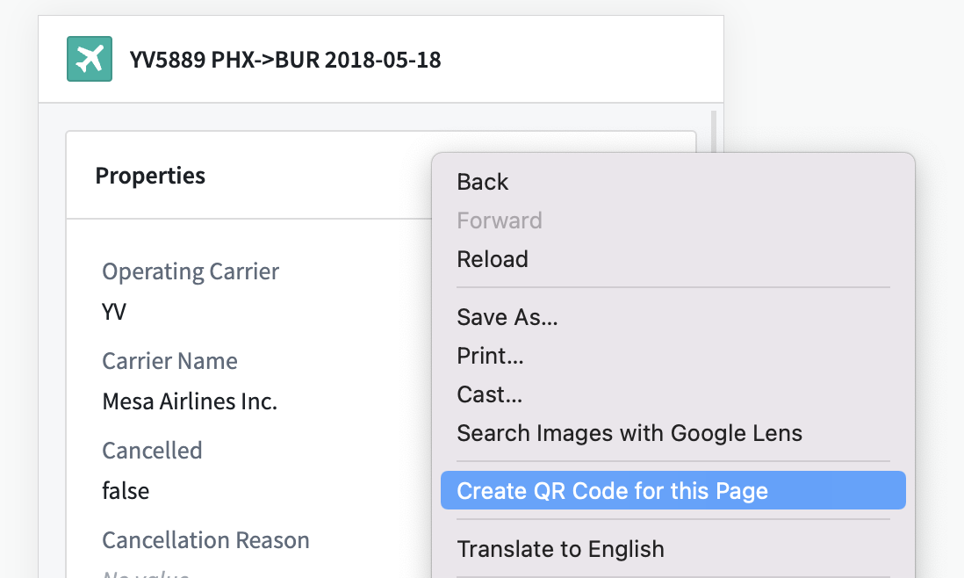Screen dimensions: 964x578
Task: Click the Carrier Name label
Action: coord(169,361)
